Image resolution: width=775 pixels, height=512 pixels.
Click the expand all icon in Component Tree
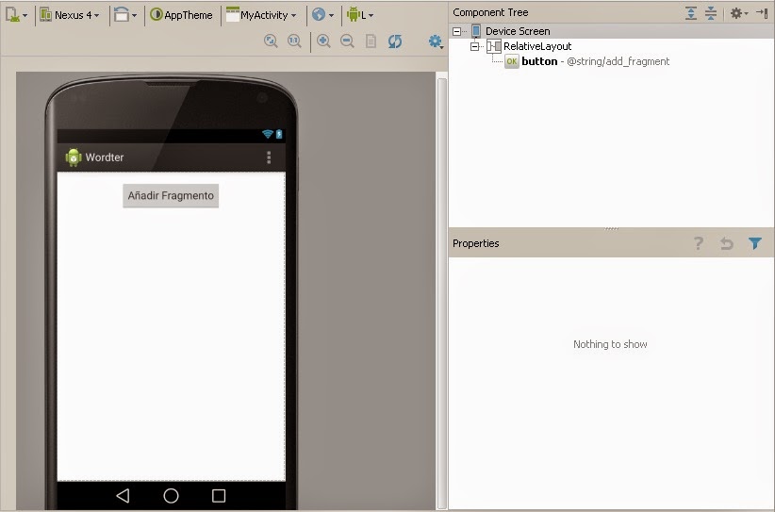691,13
